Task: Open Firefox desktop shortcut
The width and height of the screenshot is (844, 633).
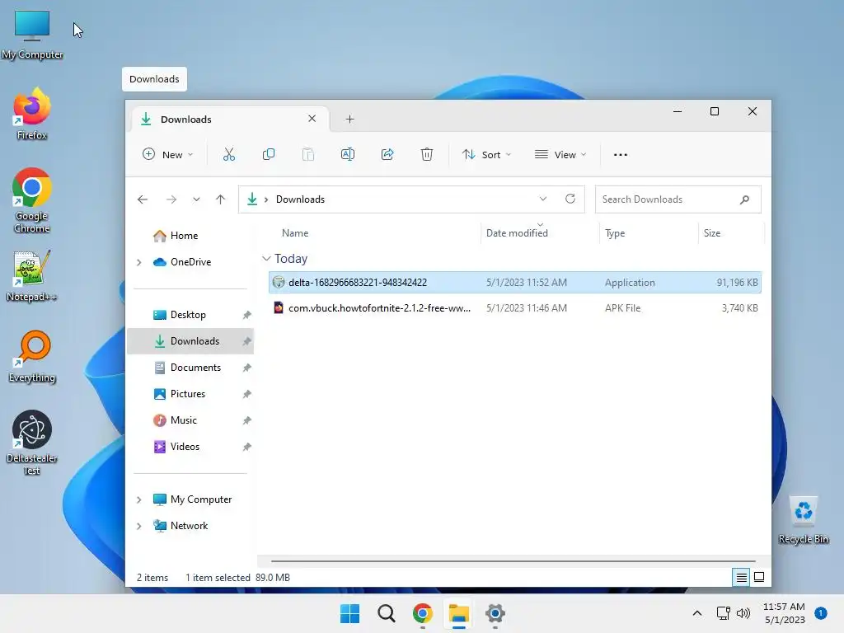Action: (32, 114)
